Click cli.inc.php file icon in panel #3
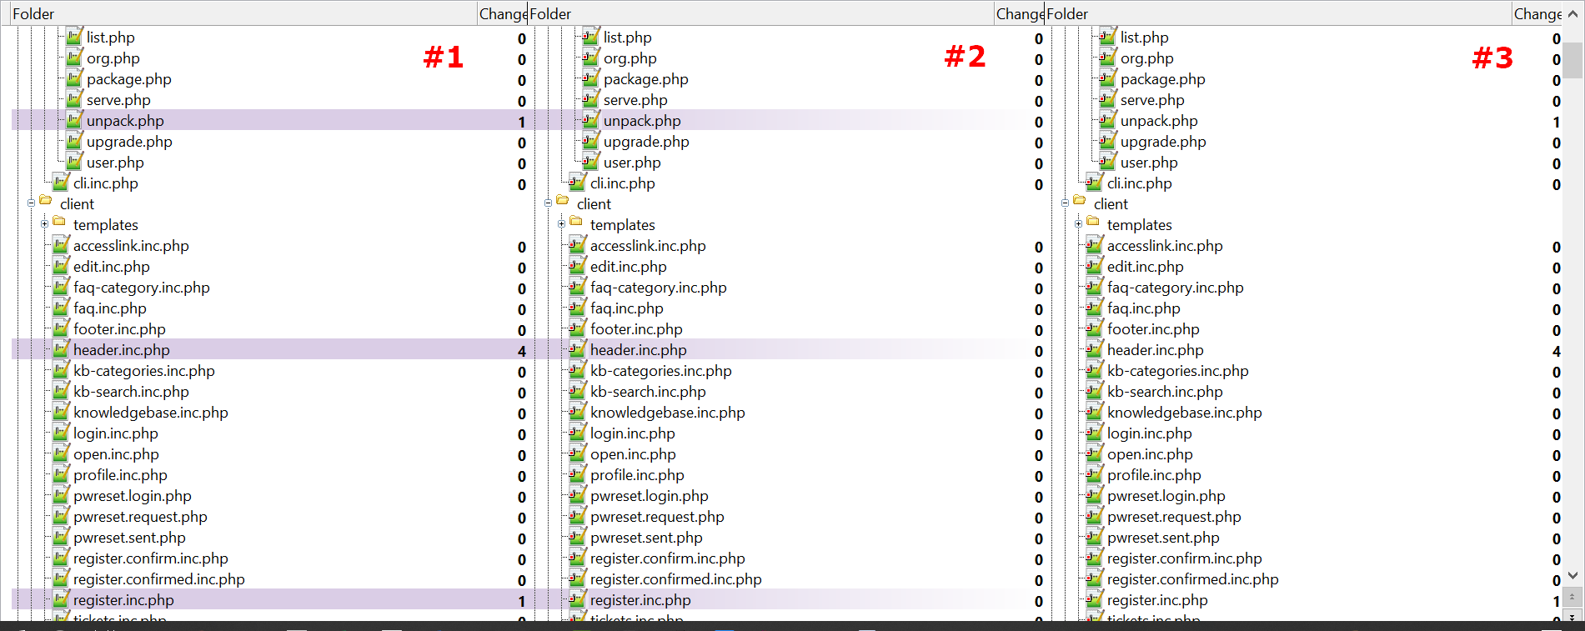The image size is (1585, 631). point(1095,183)
